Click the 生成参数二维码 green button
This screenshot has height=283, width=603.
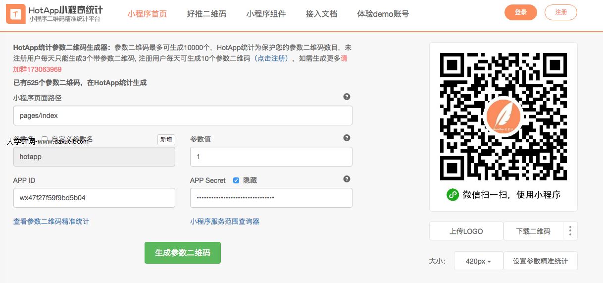click(183, 253)
